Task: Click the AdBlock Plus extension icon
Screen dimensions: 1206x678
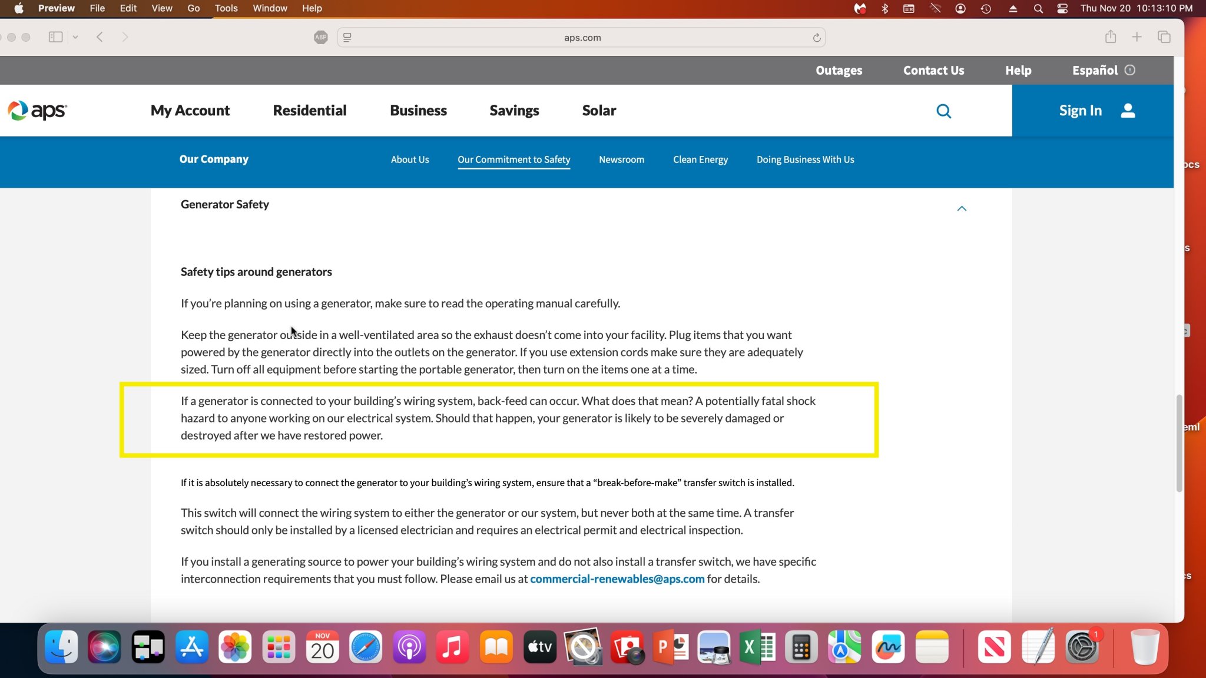Action: (x=321, y=37)
